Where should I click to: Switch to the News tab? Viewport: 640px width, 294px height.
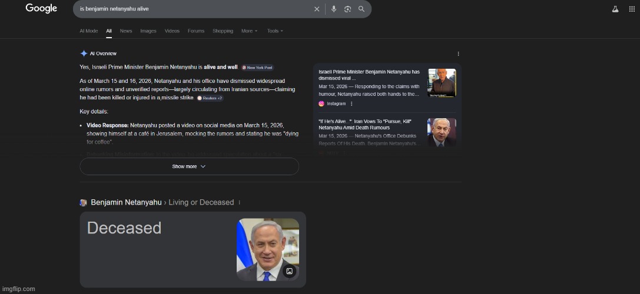(x=126, y=31)
